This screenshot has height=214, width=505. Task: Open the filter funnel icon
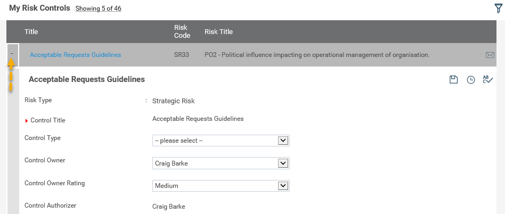[x=499, y=9]
